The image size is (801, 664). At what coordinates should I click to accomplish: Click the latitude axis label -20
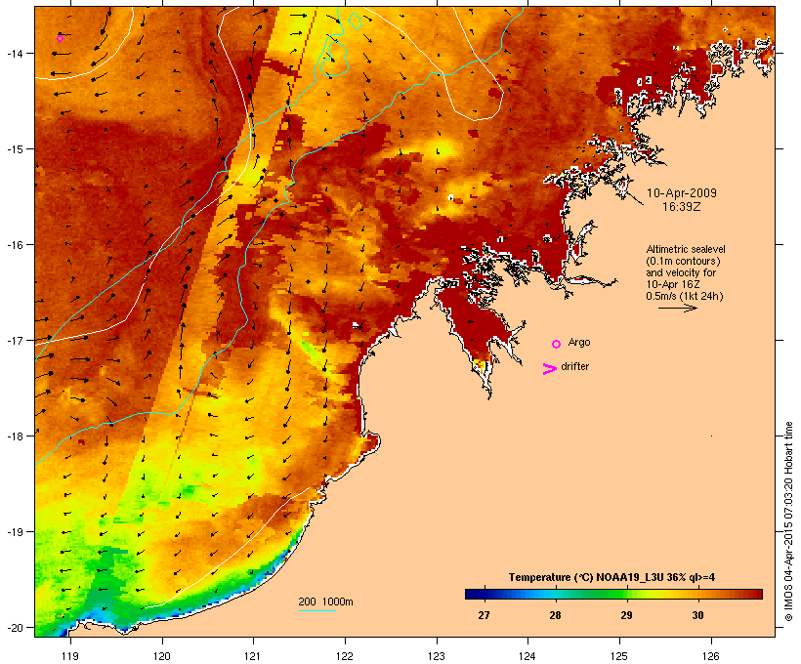click(14, 628)
